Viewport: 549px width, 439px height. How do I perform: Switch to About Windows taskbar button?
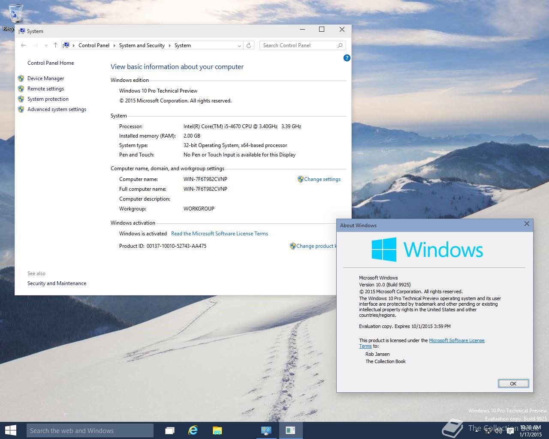tap(290, 430)
